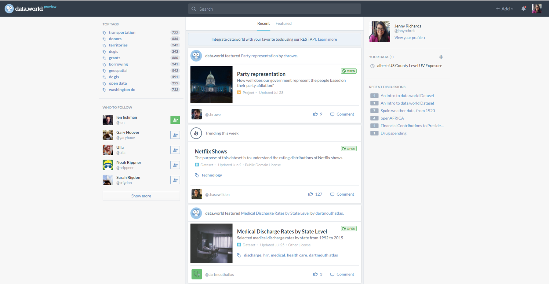The height and width of the screenshot is (284, 549).
Task: Open the washington dc tag
Action: (x=122, y=90)
